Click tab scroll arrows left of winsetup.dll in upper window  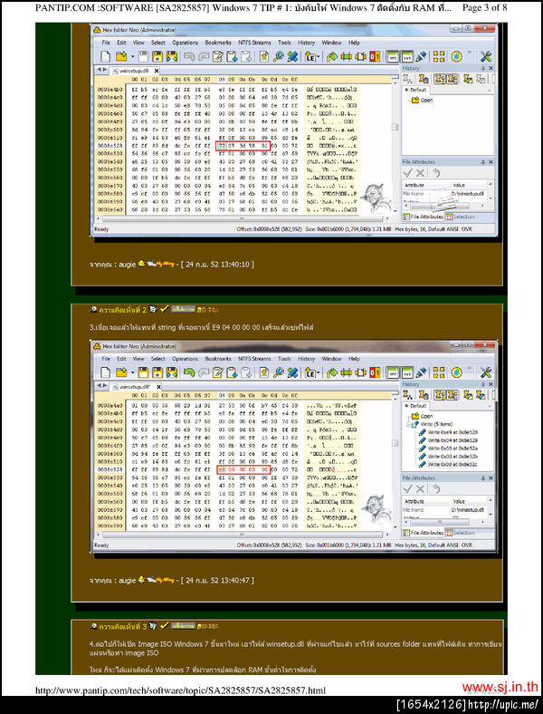tap(103, 70)
